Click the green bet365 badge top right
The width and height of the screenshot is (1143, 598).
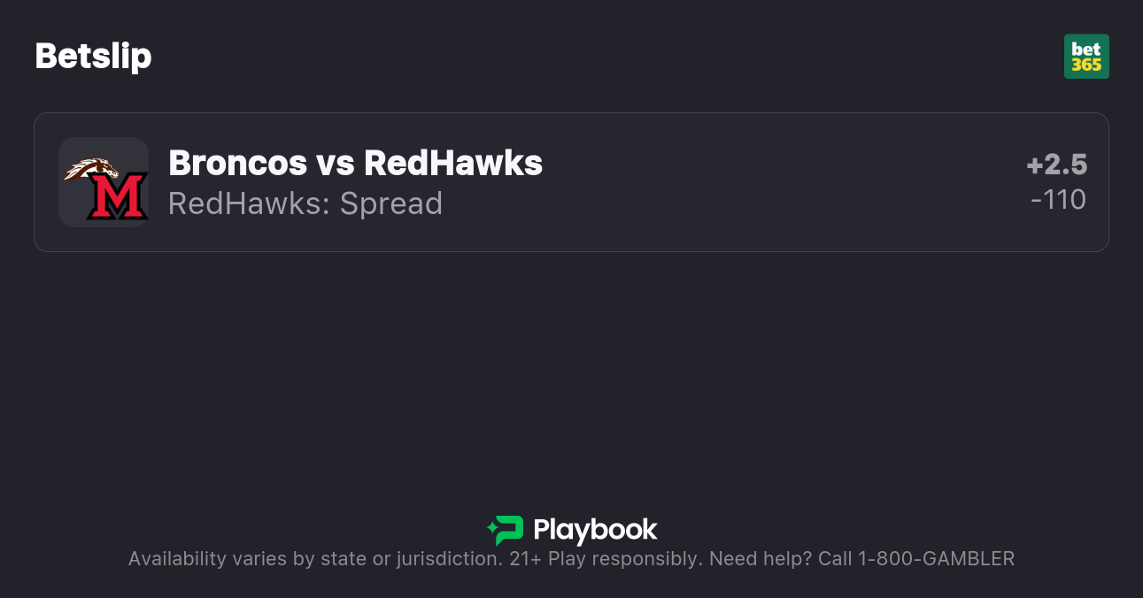click(1086, 56)
